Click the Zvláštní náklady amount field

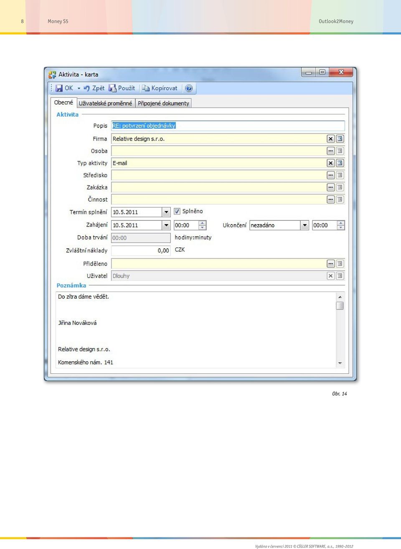click(141, 250)
